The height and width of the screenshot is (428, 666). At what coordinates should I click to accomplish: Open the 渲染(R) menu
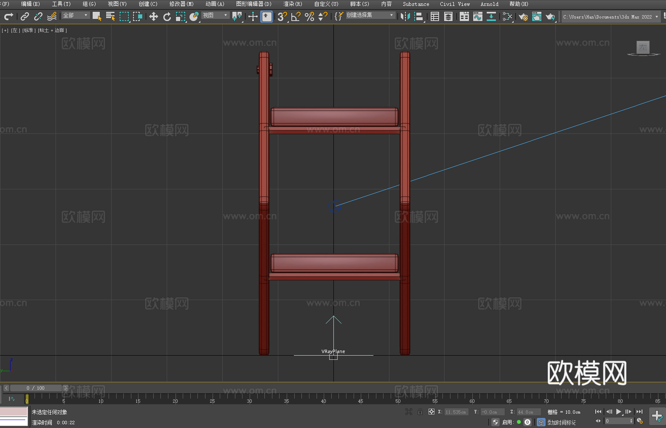coord(293,4)
